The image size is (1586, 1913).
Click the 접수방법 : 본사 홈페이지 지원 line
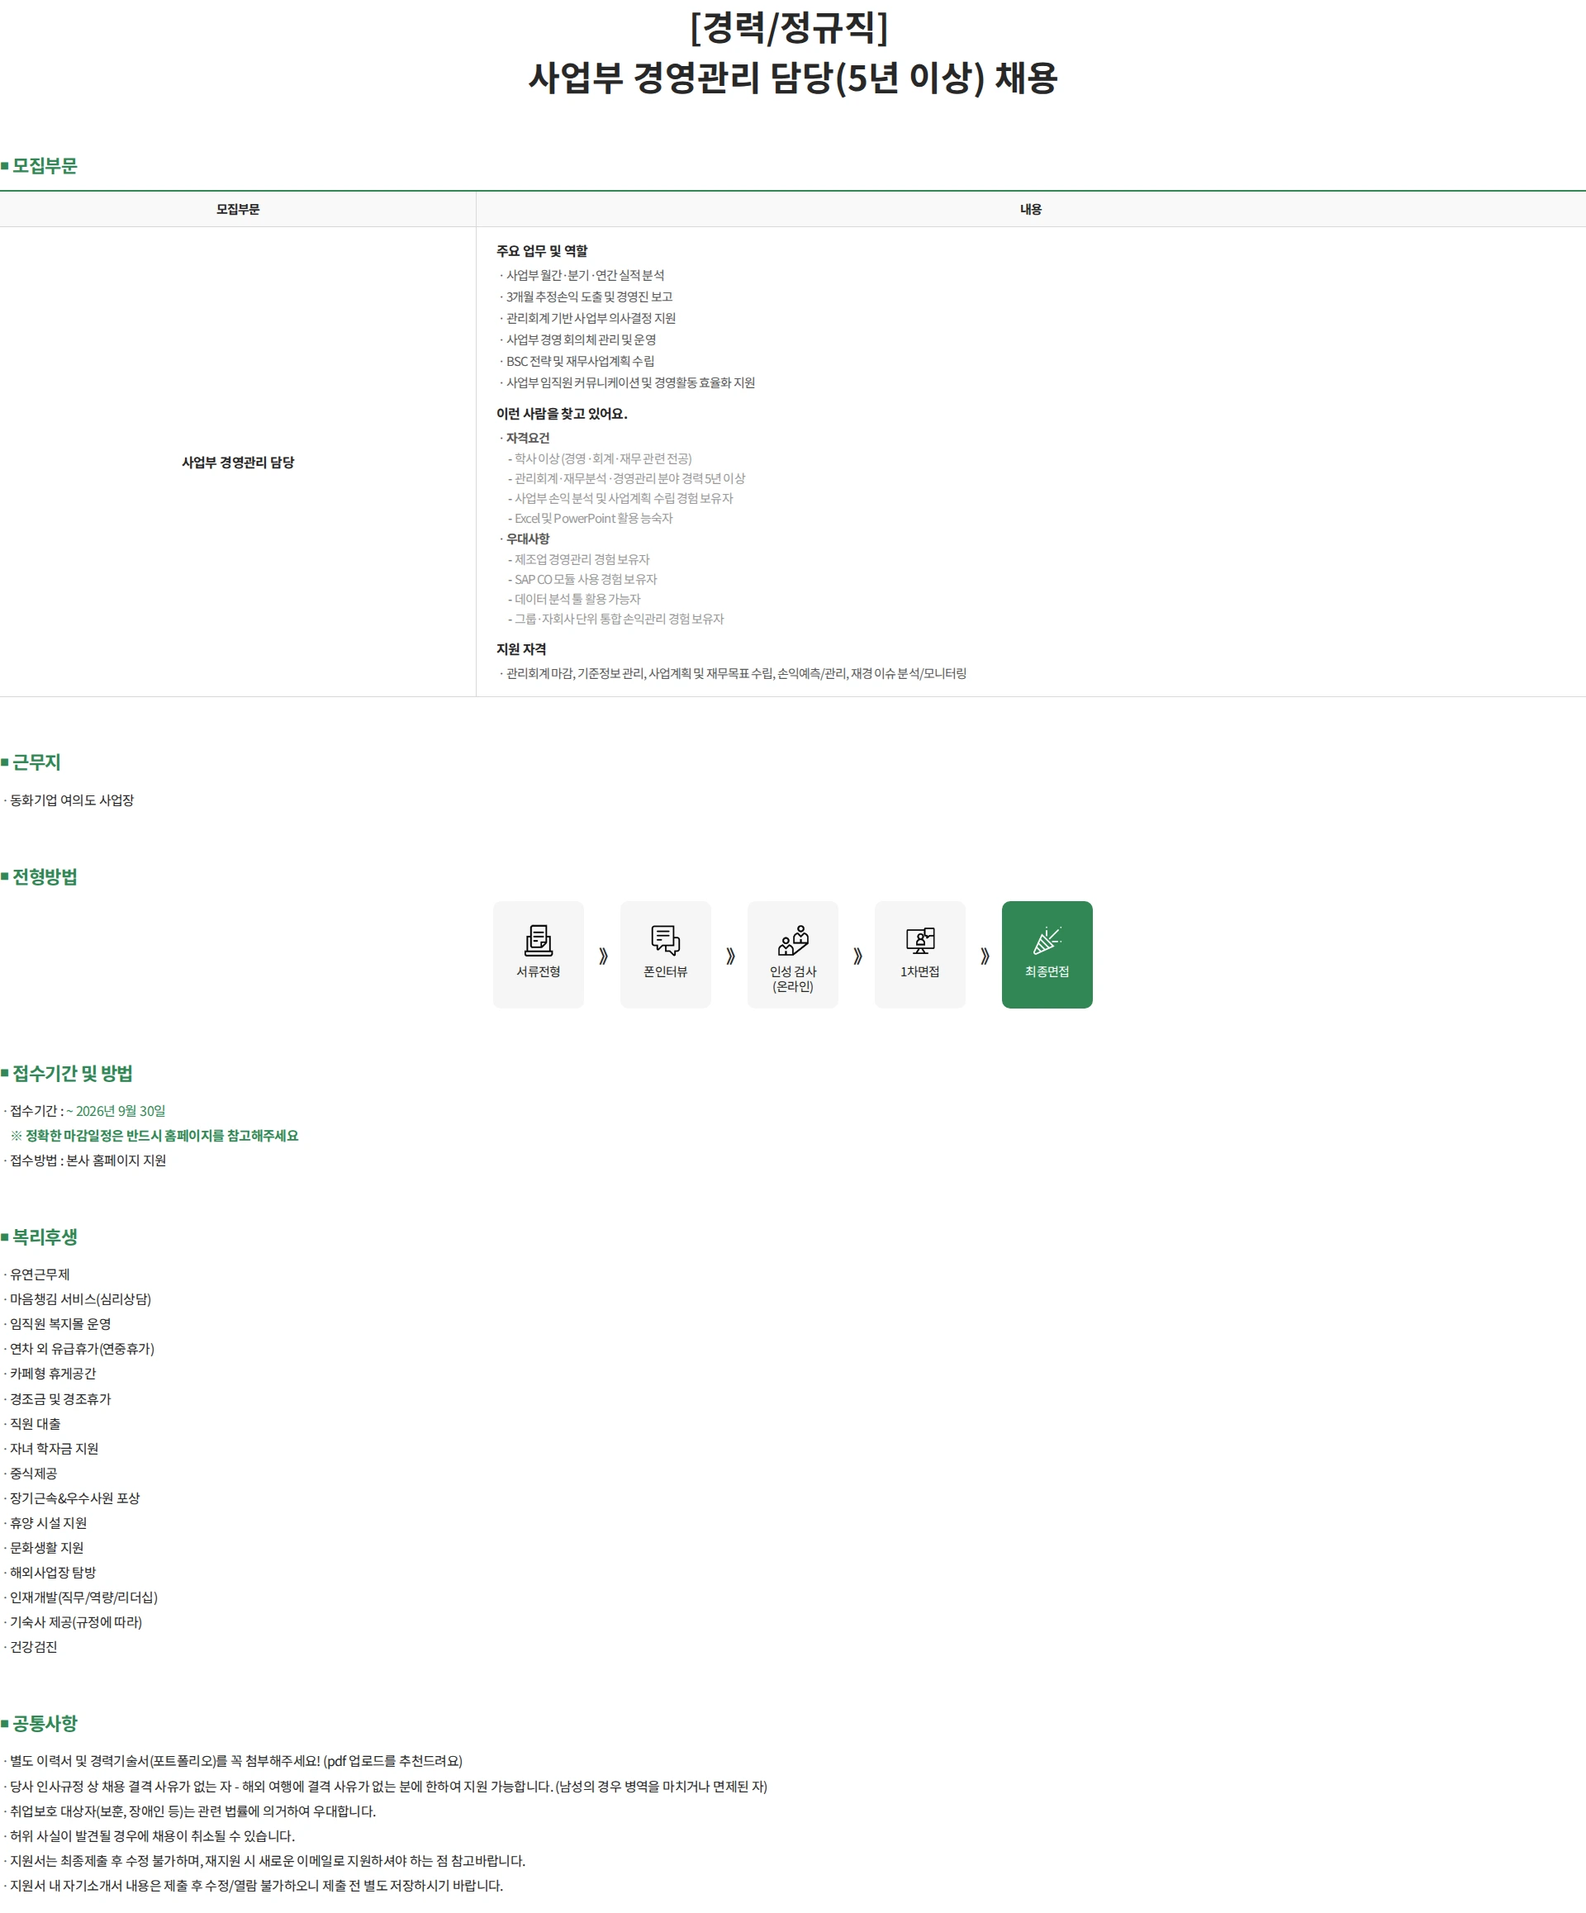coord(88,1161)
